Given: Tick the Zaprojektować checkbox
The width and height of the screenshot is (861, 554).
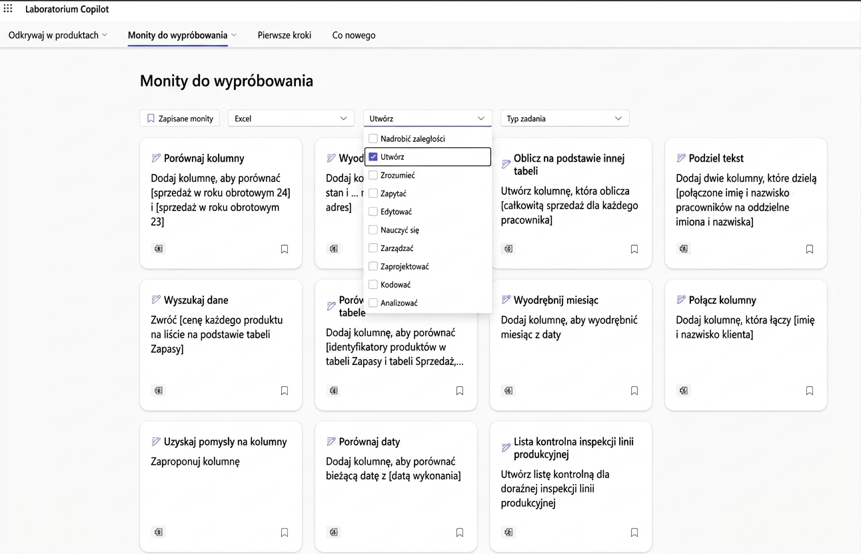Looking at the screenshot, I should click(x=373, y=266).
